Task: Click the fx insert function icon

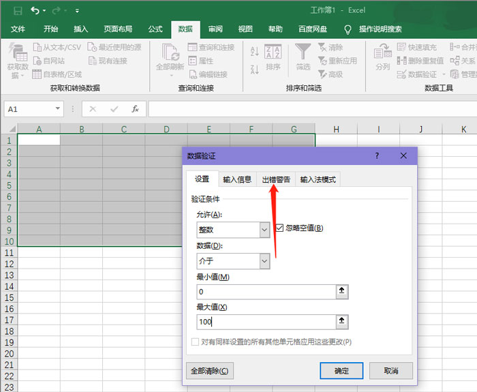Action: [x=135, y=109]
